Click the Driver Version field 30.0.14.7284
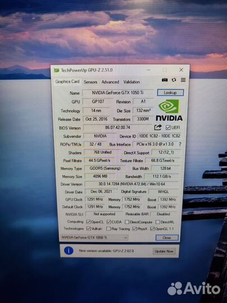Screen dimensions: 227x303 [132, 184]
